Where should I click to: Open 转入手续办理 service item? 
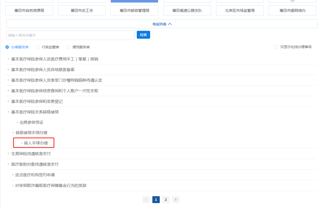[36, 143]
